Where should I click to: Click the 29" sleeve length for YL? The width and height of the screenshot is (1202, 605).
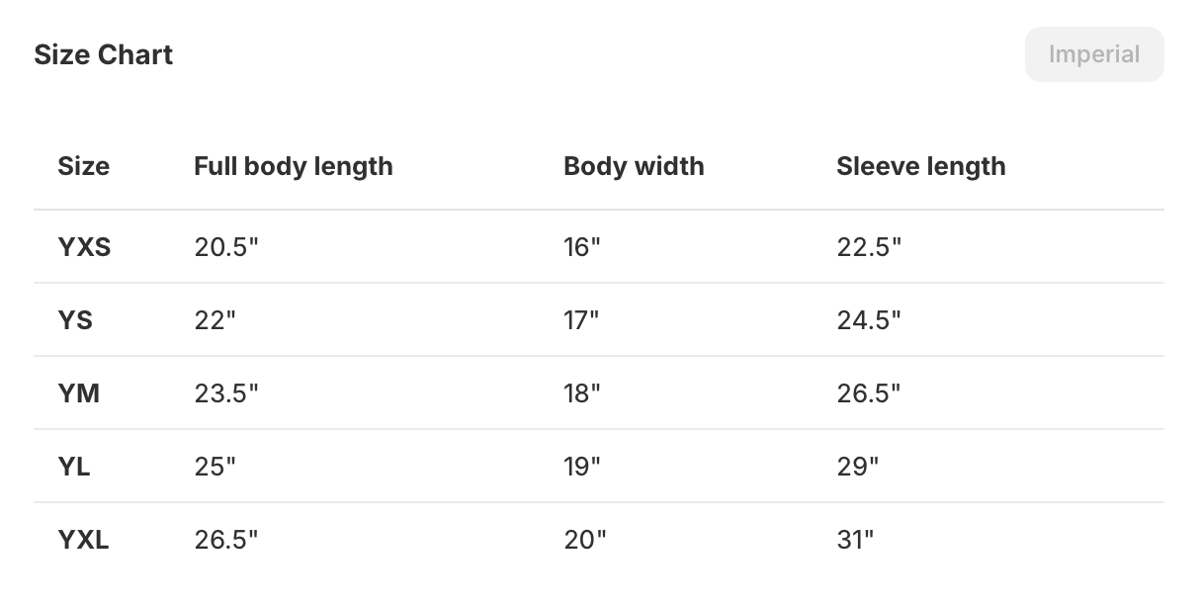click(x=858, y=467)
